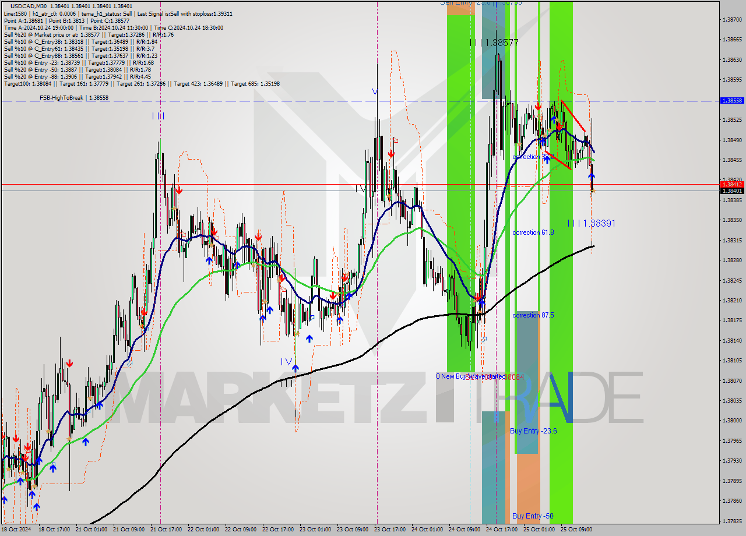Click the blue 1.38558 price tag on axis
Screen dimensions: 746x536
[731, 100]
